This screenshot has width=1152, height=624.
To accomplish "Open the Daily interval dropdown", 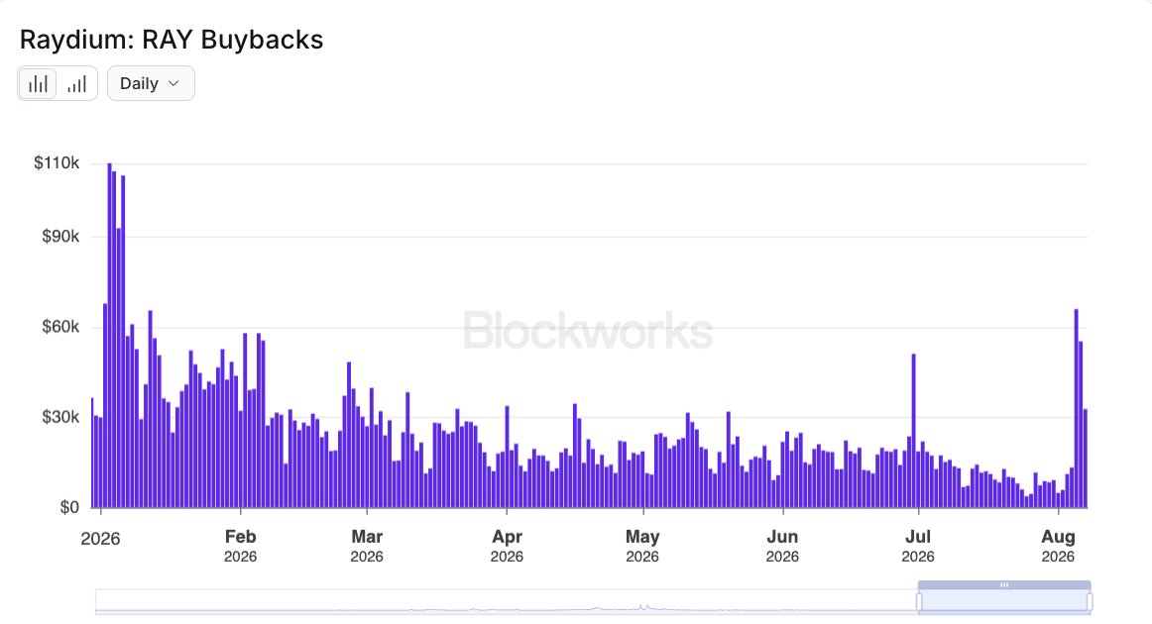I will [x=151, y=83].
